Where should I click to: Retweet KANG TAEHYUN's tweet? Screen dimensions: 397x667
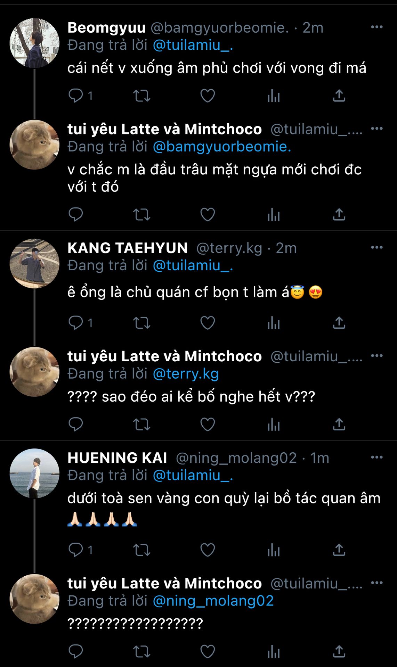(x=141, y=323)
